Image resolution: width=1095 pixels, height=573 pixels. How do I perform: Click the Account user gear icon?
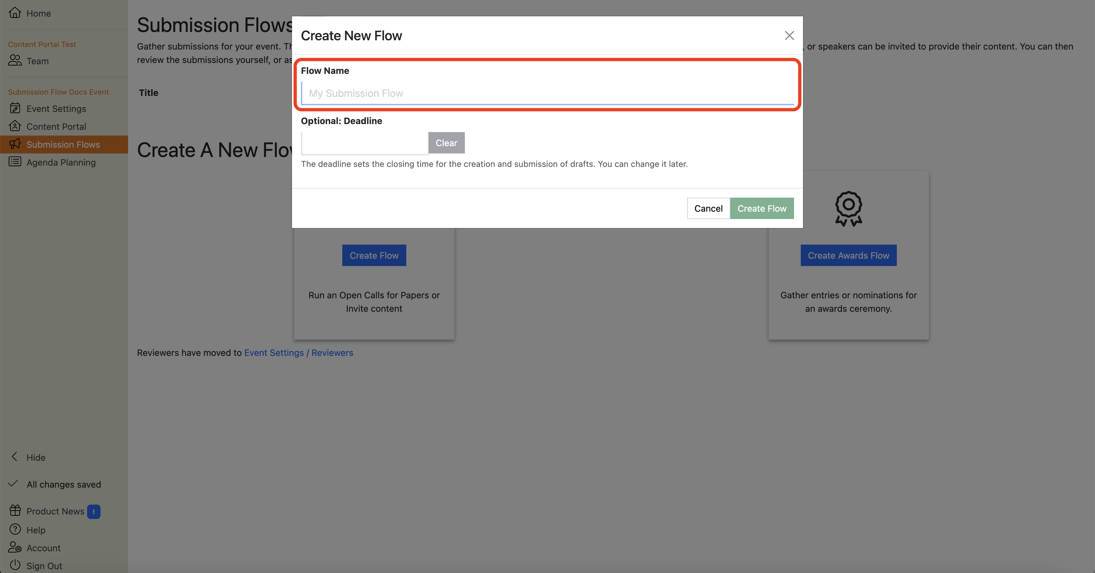click(x=15, y=547)
